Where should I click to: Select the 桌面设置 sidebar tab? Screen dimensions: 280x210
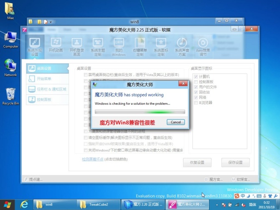(x=47, y=68)
